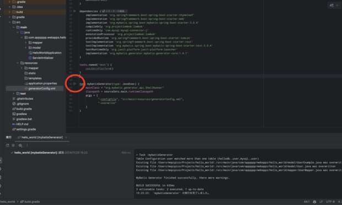The height and width of the screenshot is (205, 342).
Task: Click the 実行 run panel label
Action: coord(8,137)
